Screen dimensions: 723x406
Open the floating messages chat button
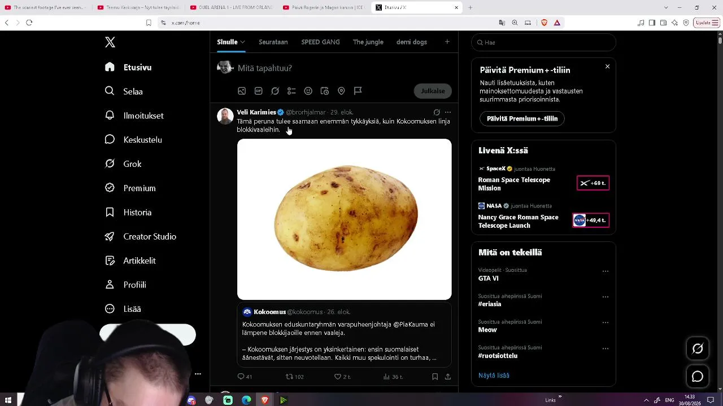point(698,376)
